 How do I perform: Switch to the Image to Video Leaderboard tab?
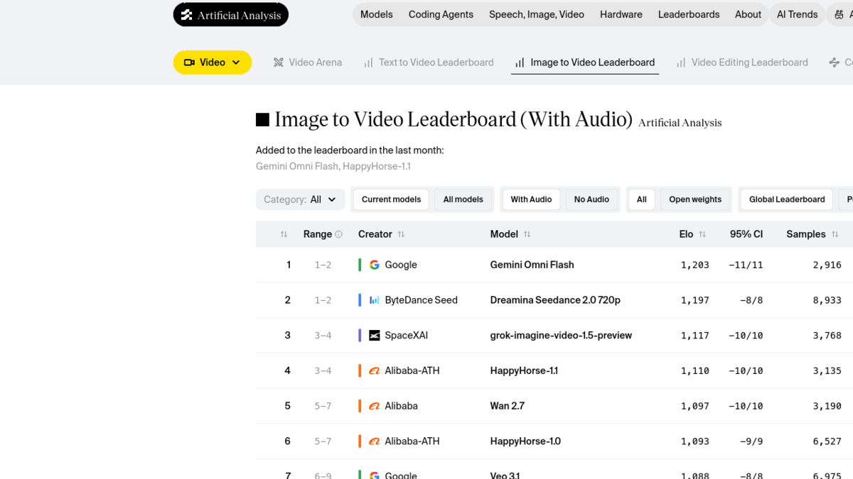585,62
